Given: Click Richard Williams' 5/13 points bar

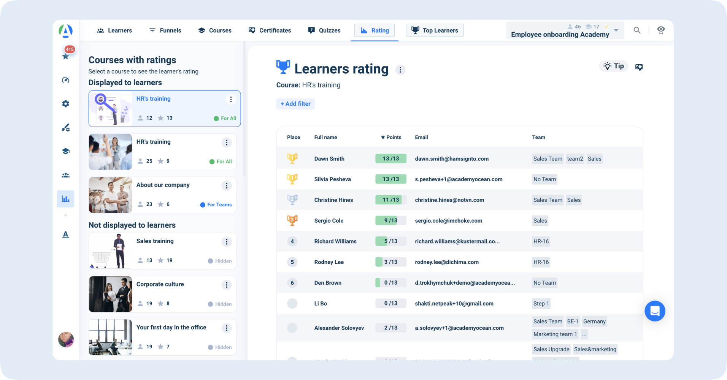Looking at the screenshot, I should (391, 241).
